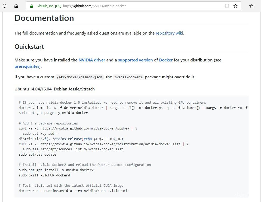This screenshot has height=202, width=261.
Task: Visit the Docker link
Action: click(166, 60)
